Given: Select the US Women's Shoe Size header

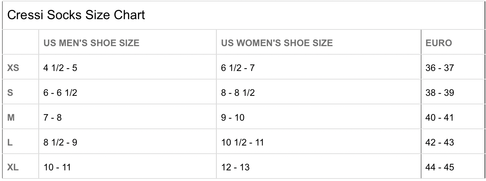Looking at the screenshot, I should pyautogui.click(x=277, y=43).
